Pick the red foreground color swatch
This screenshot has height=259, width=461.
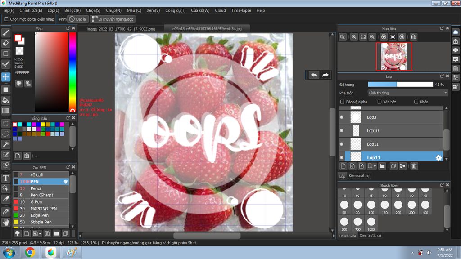click(x=18, y=38)
